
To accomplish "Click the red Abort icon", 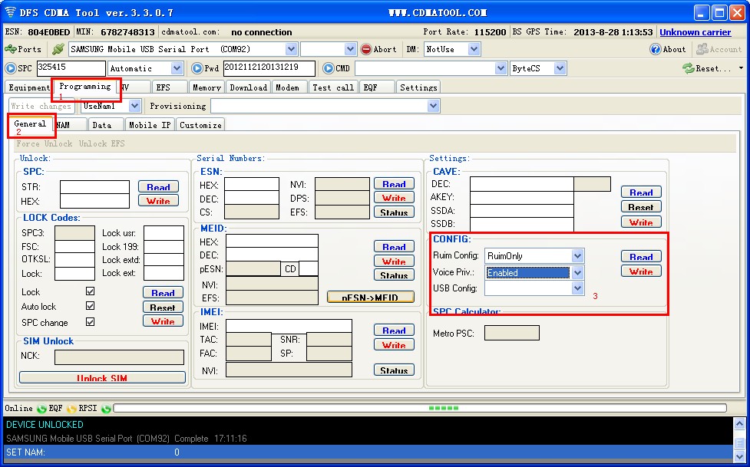I will pyautogui.click(x=366, y=49).
